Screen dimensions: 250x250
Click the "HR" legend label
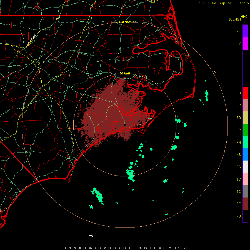[x=238, y=130]
